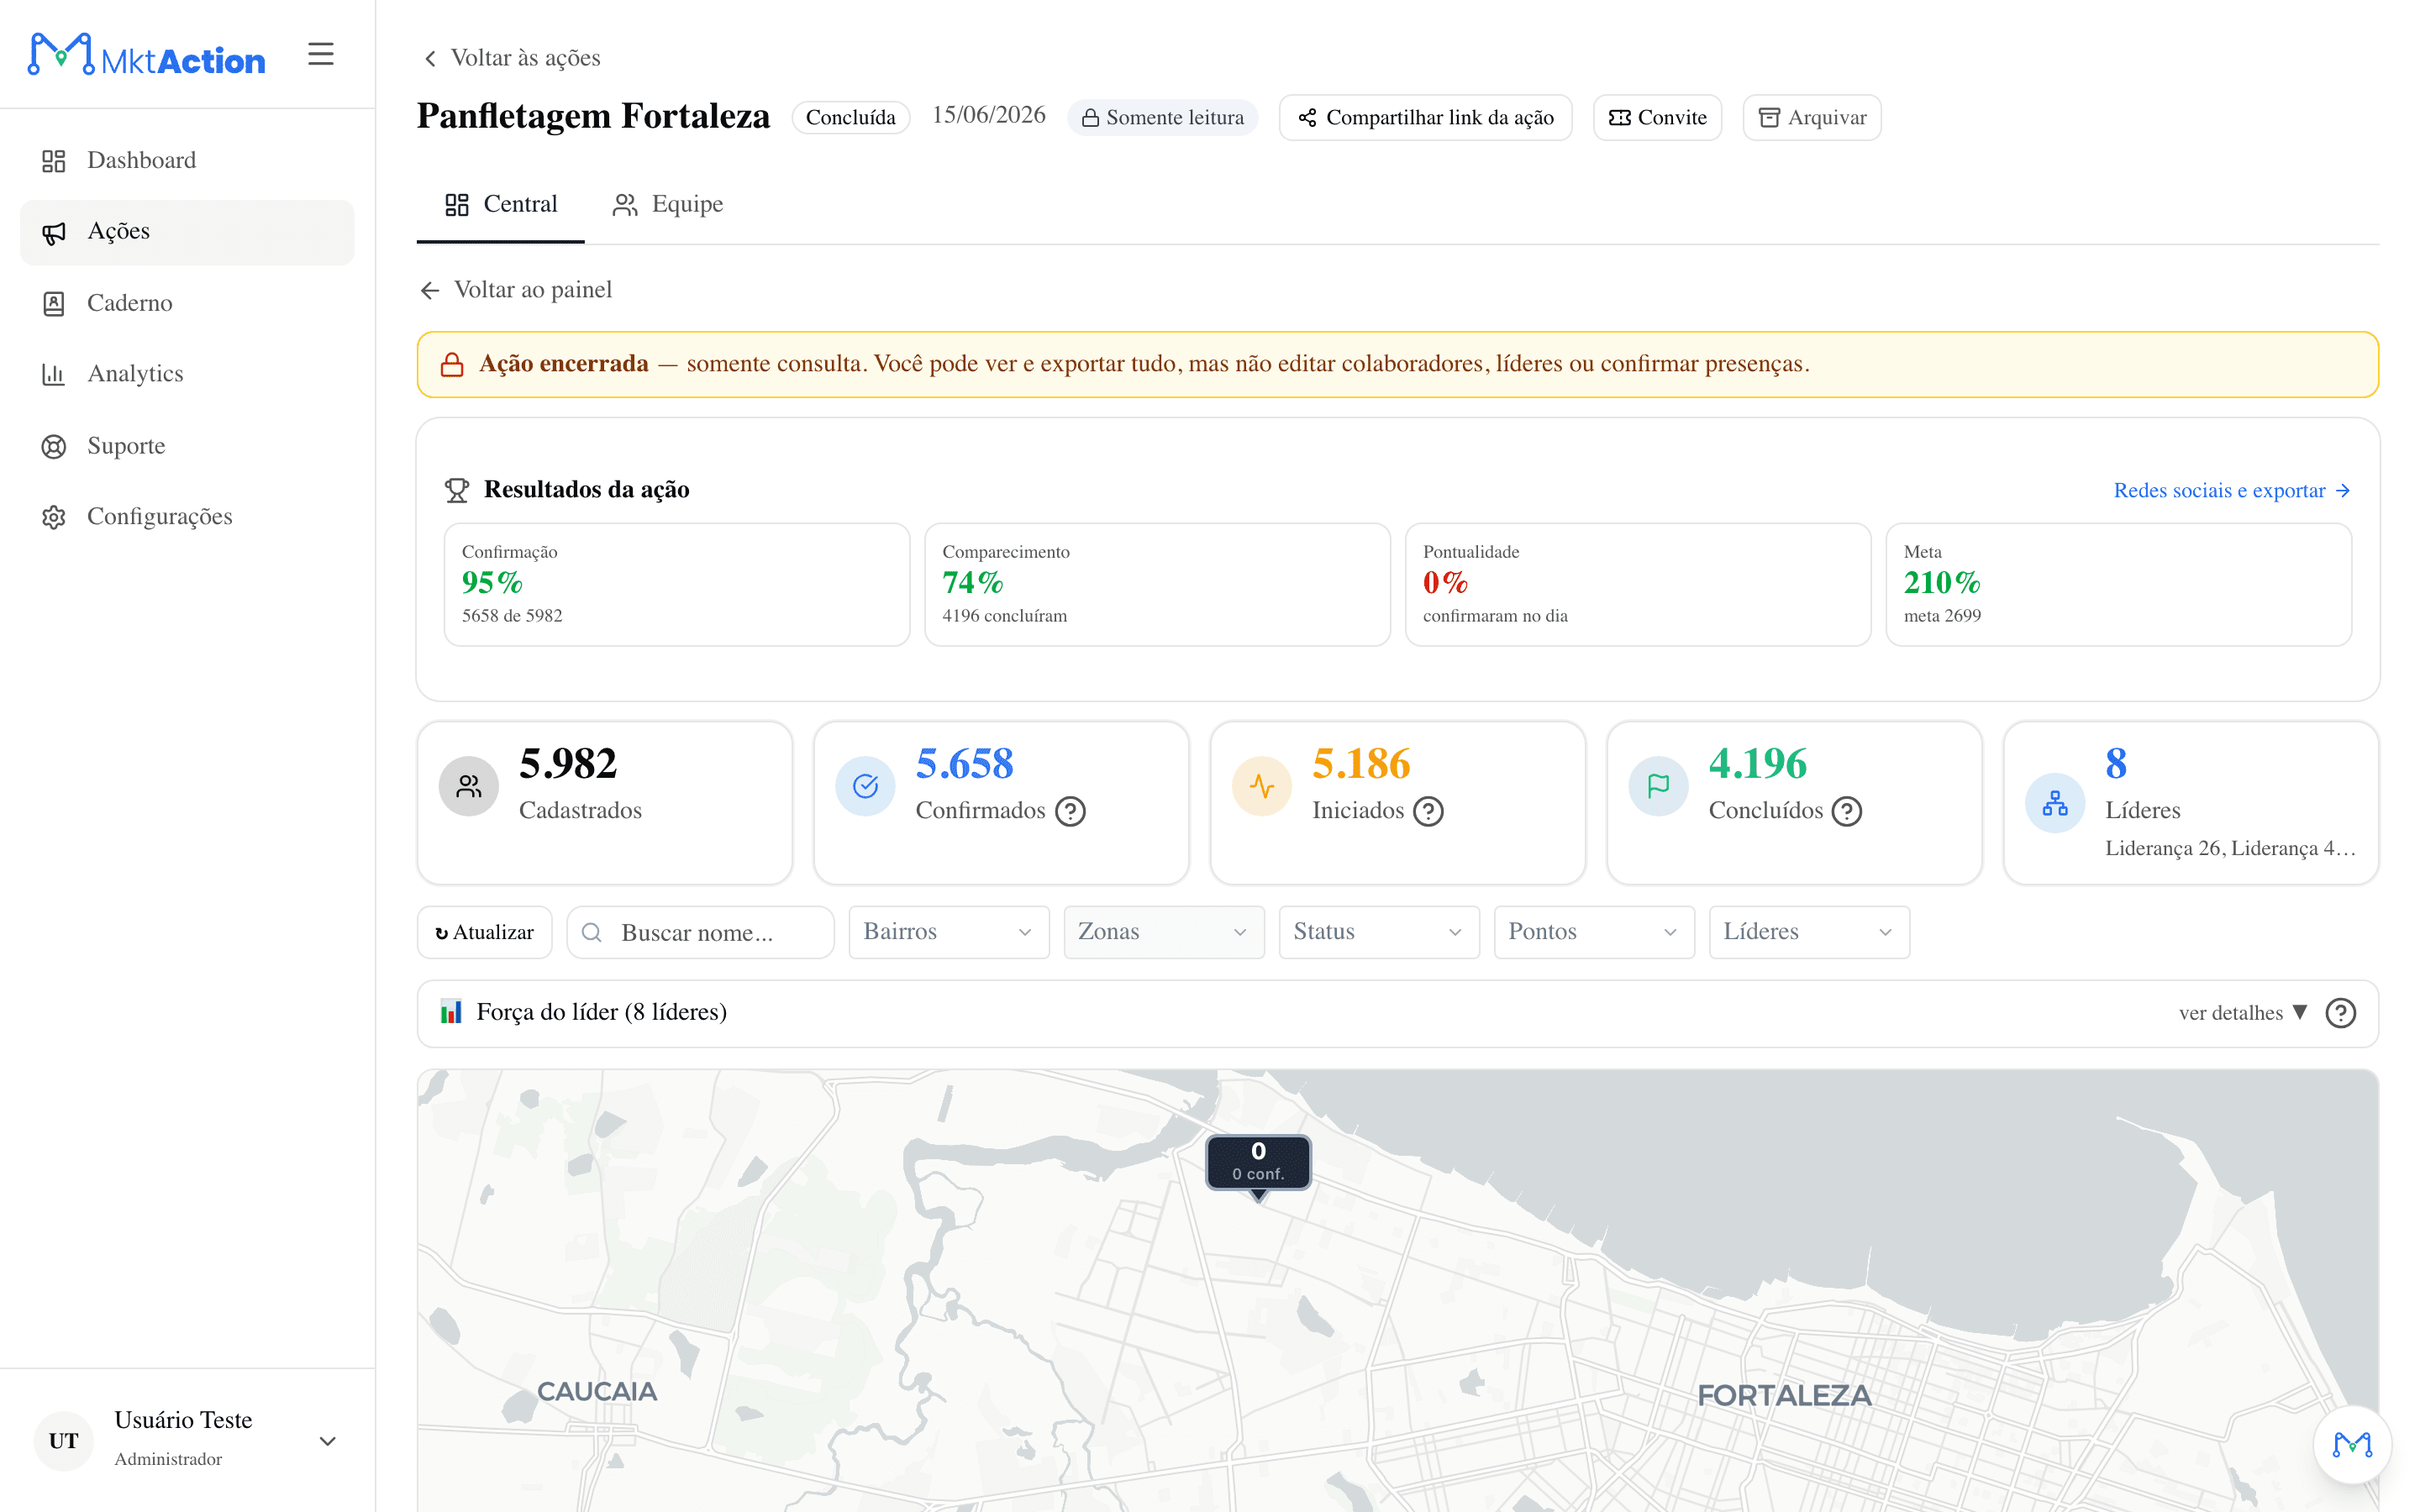The width and height of the screenshot is (2420, 1512).
Task: Open the Zonas dropdown
Action: click(x=1163, y=932)
